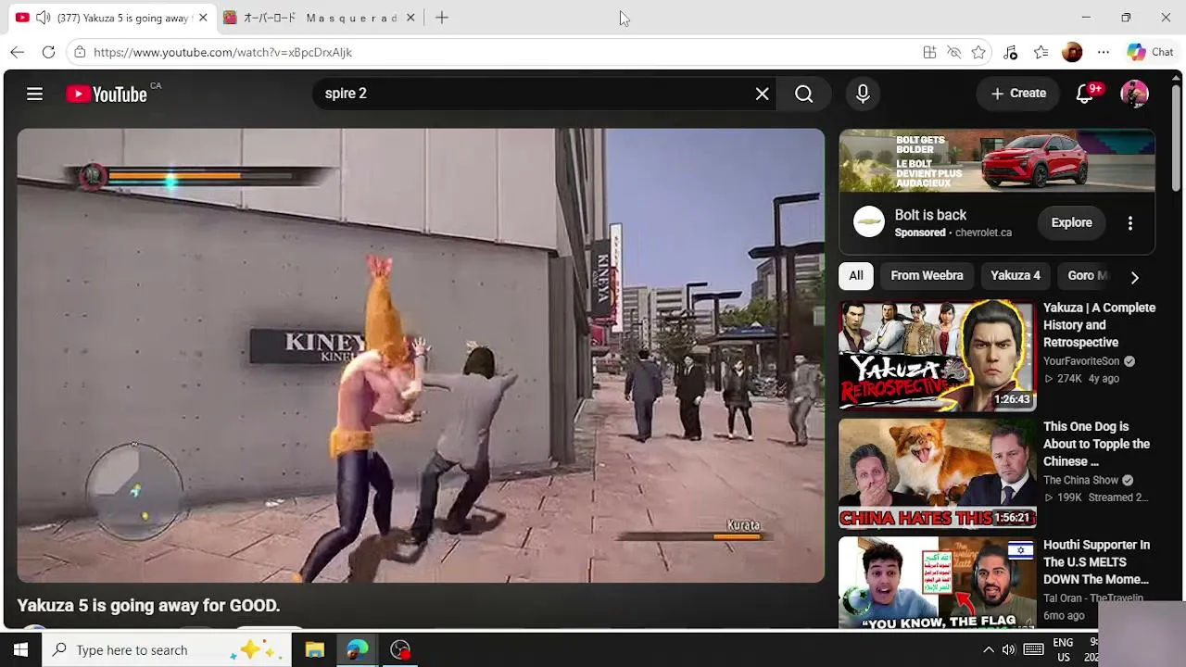This screenshot has width=1186, height=667.
Task: Start voice search with the microphone
Action: [863, 94]
